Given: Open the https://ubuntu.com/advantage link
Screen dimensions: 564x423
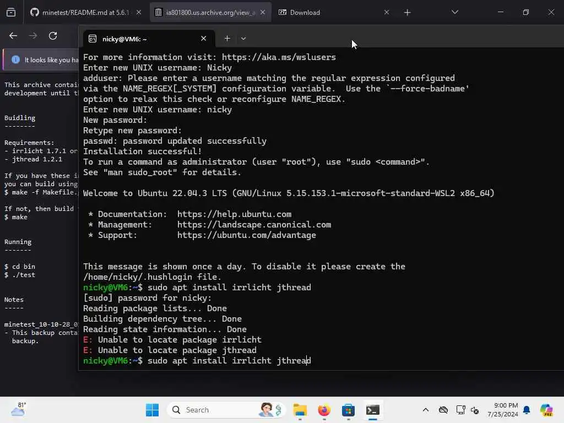Looking at the screenshot, I should [x=246, y=235].
